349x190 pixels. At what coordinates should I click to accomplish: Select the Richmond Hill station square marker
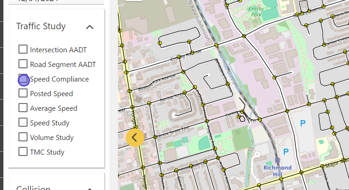(x=277, y=160)
